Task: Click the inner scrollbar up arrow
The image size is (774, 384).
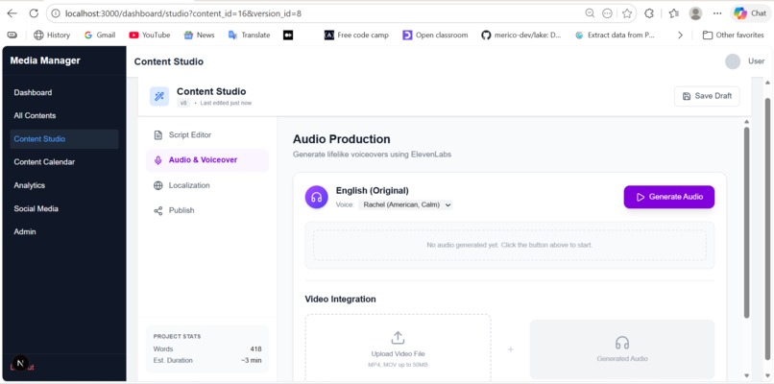Action: [x=746, y=121]
